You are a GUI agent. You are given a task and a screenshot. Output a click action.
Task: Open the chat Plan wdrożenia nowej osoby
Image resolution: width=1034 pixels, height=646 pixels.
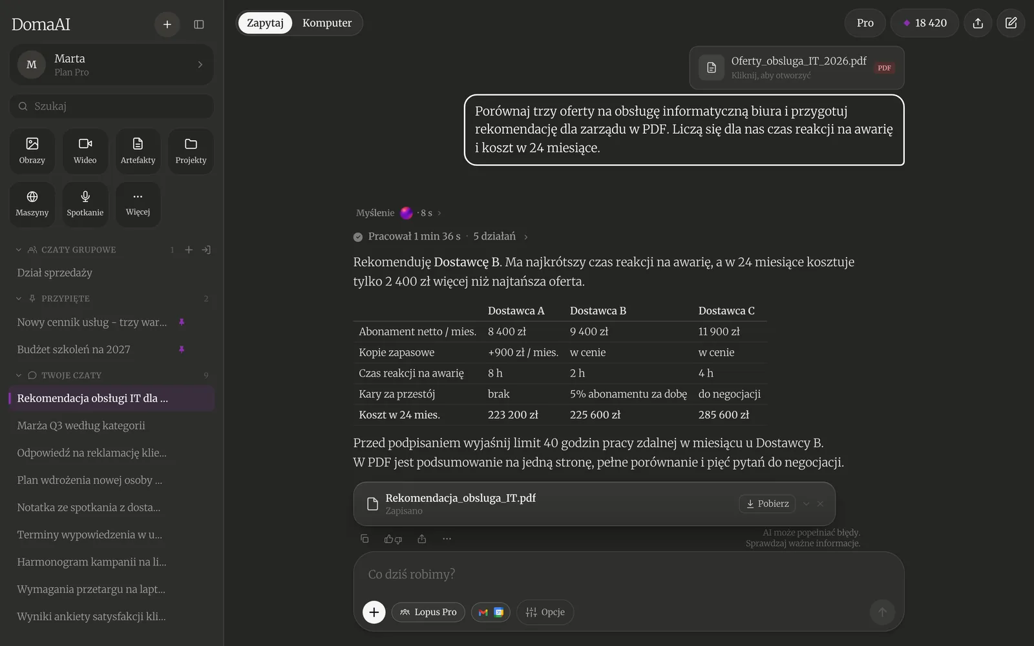111,480
